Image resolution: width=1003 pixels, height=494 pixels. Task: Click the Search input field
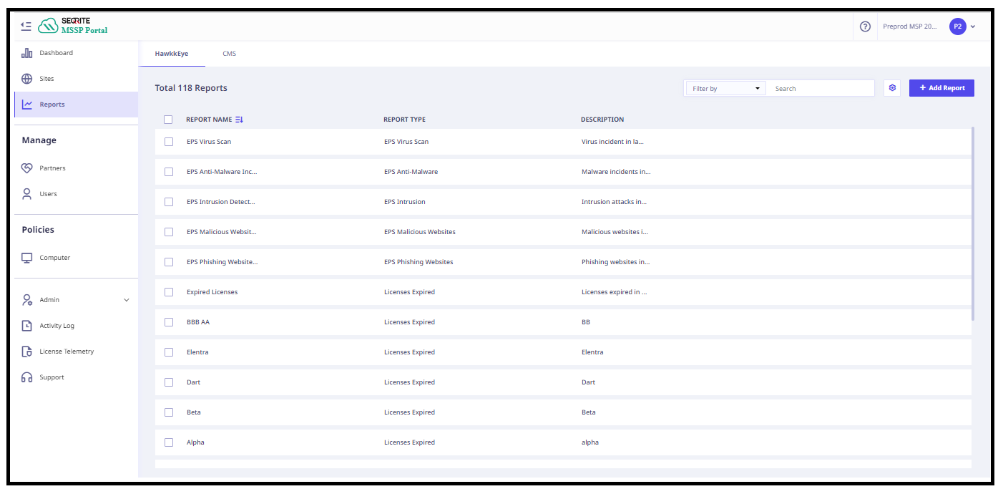pos(820,88)
